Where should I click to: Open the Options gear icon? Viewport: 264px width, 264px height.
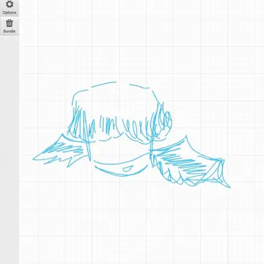point(10,4)
